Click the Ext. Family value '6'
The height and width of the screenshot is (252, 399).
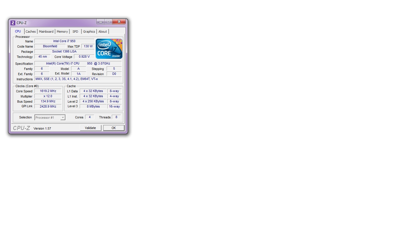pyautogui.click(x=42, y=74)
